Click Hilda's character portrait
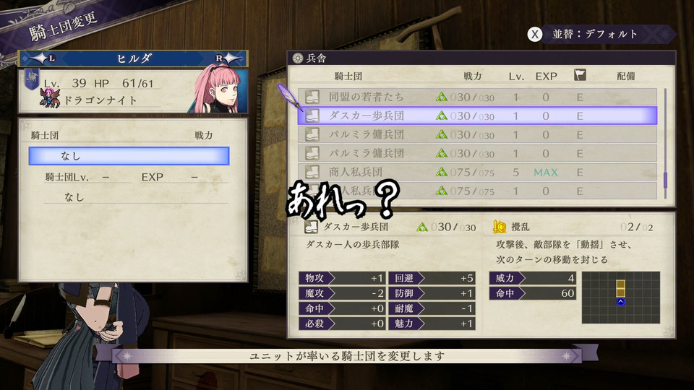This screenshot has width=694, height=390. (218, 88)
